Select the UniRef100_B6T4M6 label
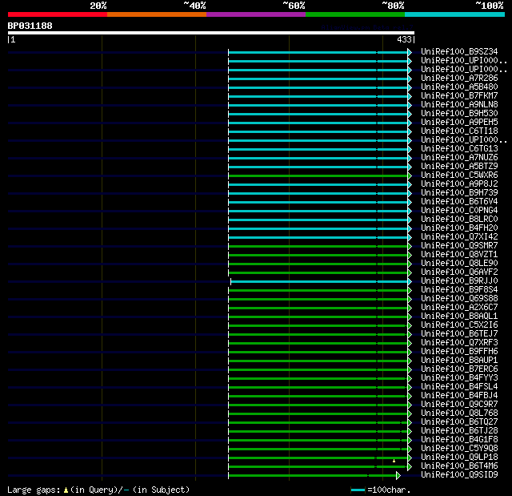Screen dimensions: 512x496 tap(459, 466)
